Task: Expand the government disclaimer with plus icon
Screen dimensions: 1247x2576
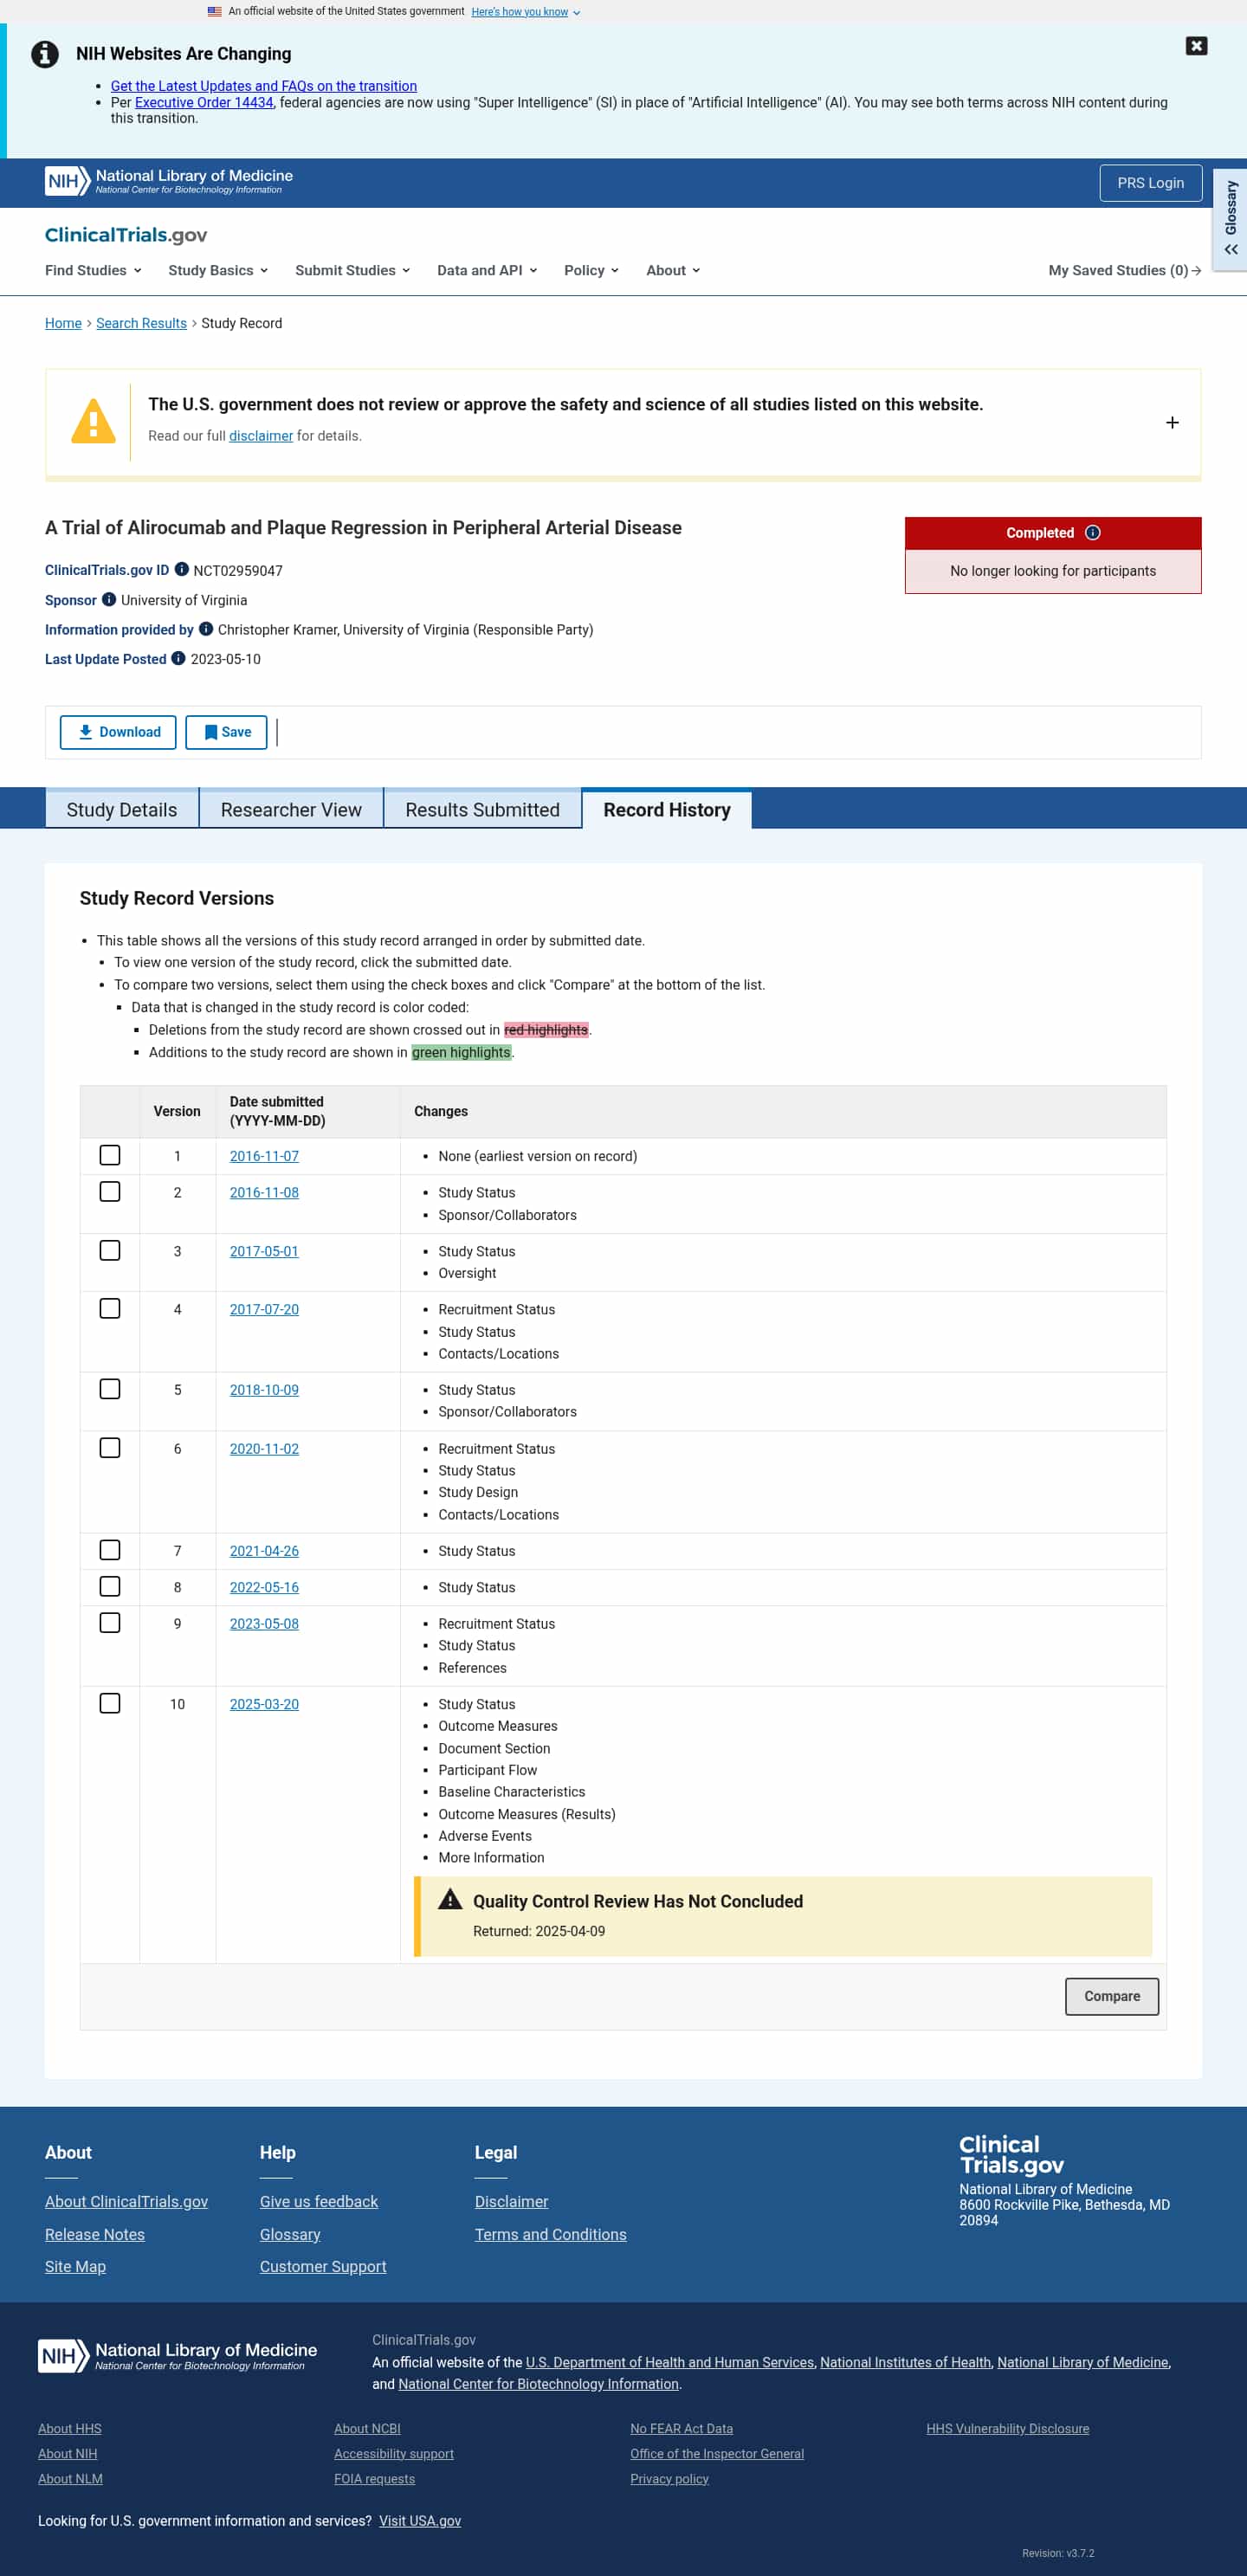Action: tap(1172, 422)
